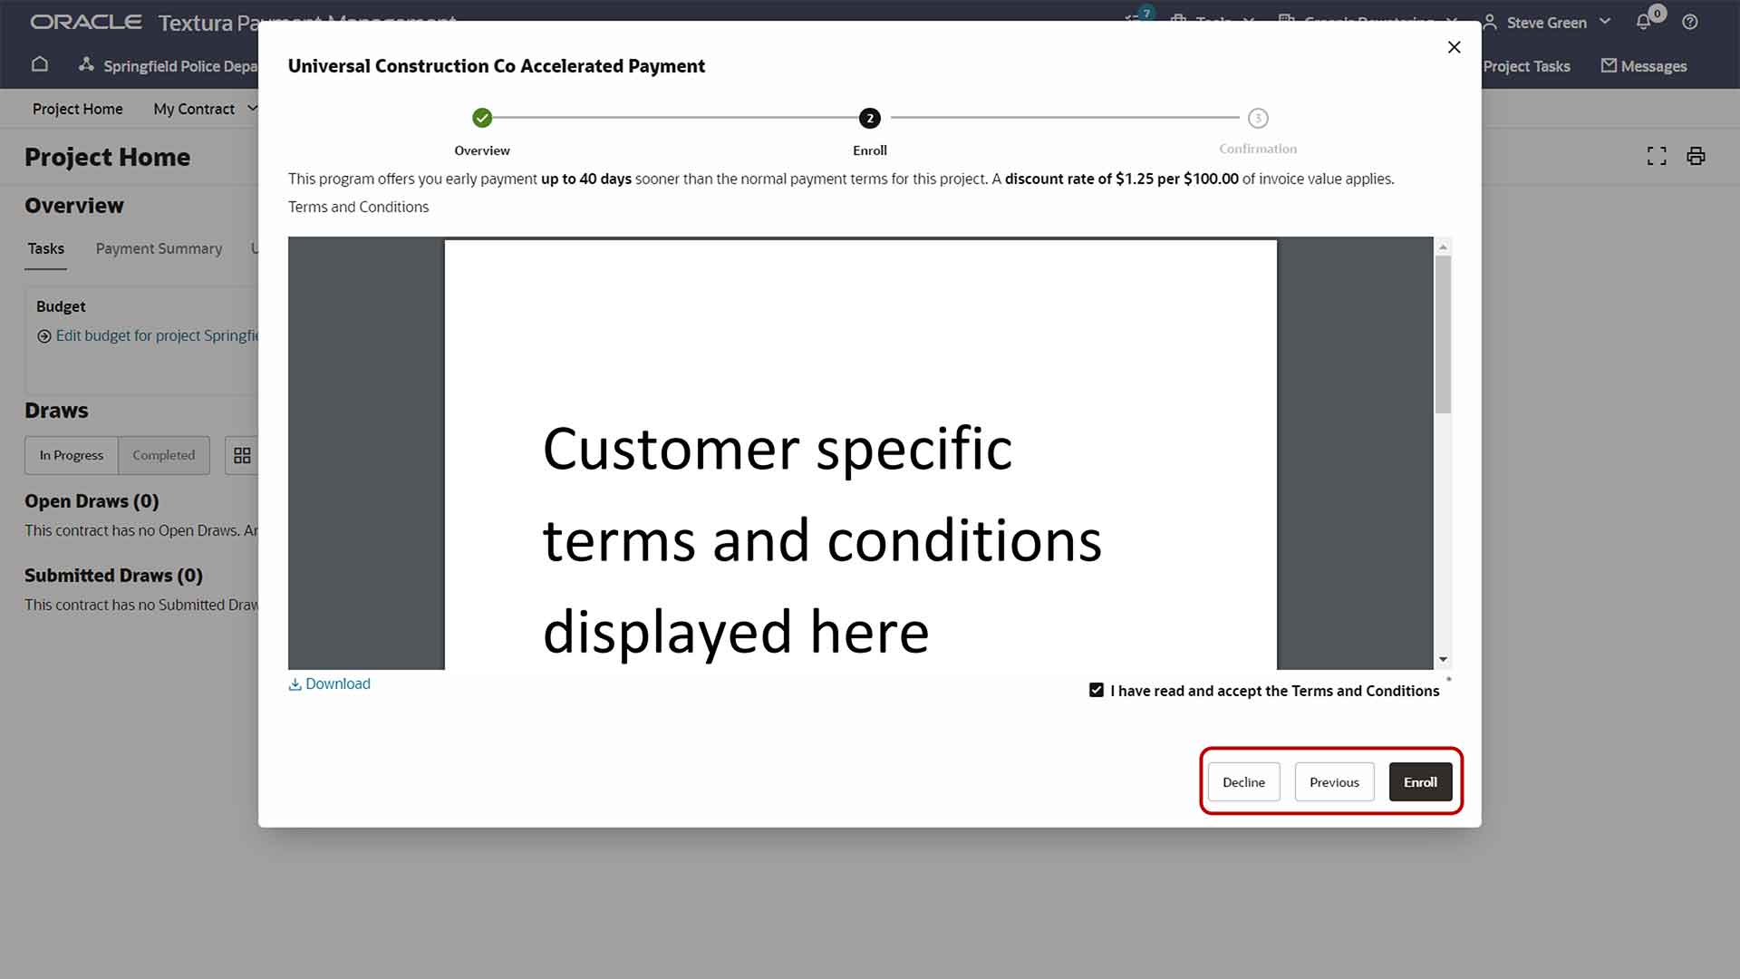The image size is (1740, 979).
Task: Select the Completed draws toggle
Action: [164, 456]
